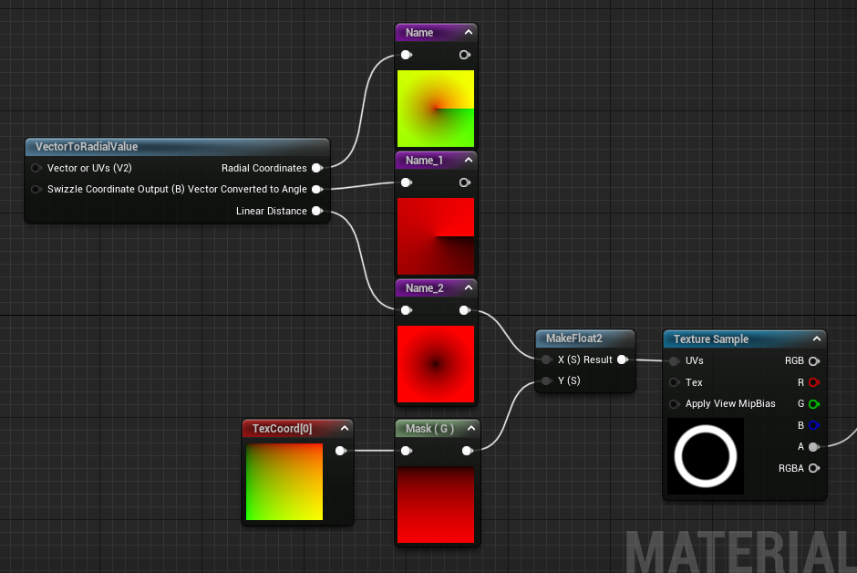The image size is (857, 573).
Task: Select the MakeFloat2 node title bar
Action: point(584,339)
